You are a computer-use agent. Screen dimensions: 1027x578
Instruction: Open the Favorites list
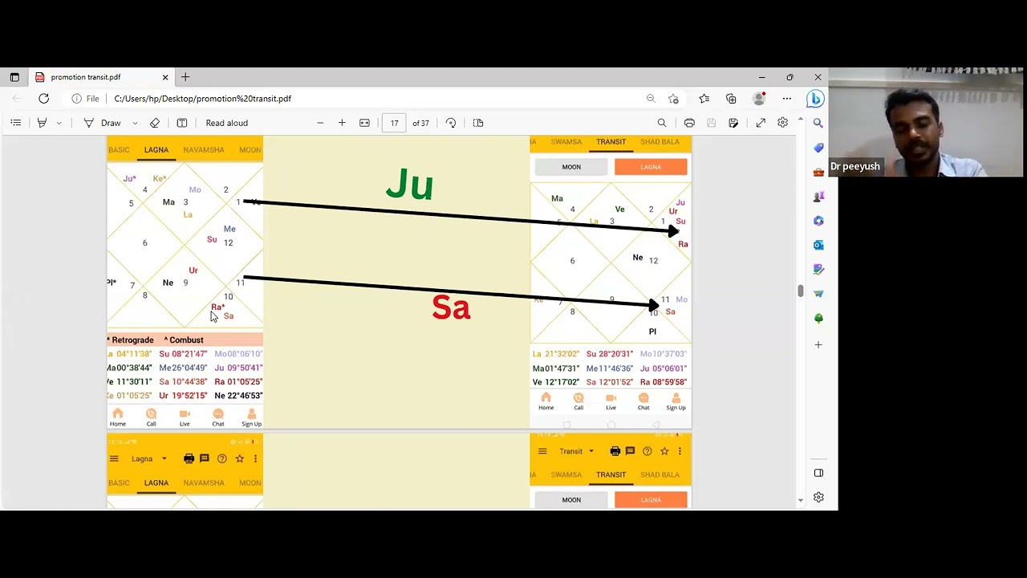tap(704, 99)
